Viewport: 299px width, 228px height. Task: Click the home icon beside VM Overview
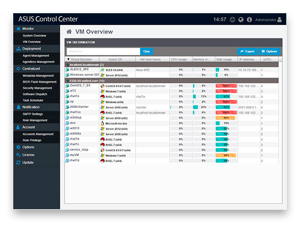coord(69,31)
